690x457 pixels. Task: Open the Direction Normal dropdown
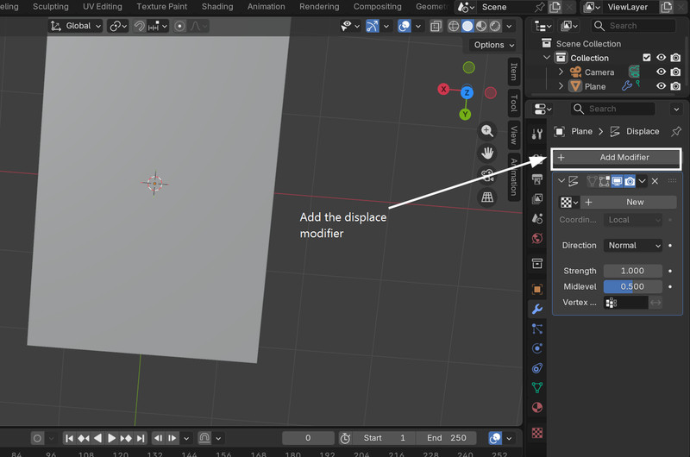click(x=633, y=246)
